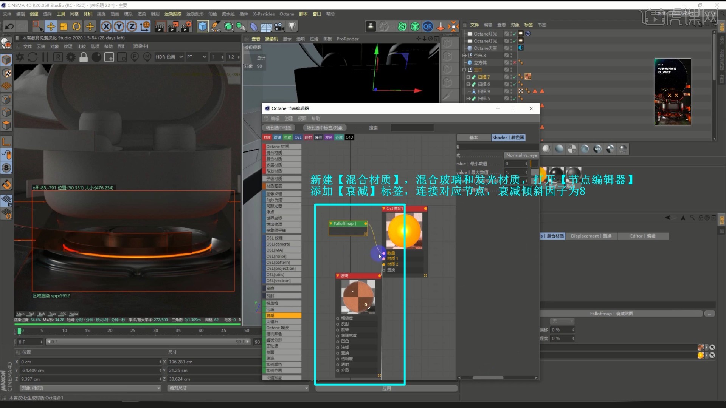Click Octane Live Viewer lock icon

pos(84,57)
